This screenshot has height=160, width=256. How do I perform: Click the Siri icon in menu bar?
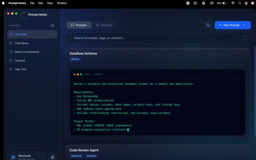252,3
